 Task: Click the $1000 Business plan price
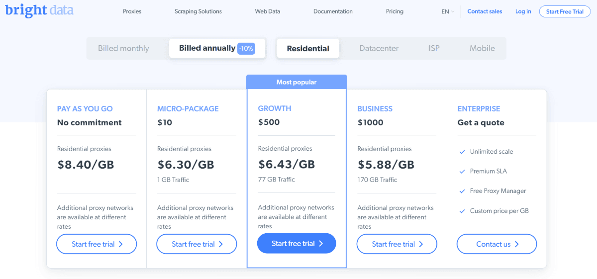[371, 122]
